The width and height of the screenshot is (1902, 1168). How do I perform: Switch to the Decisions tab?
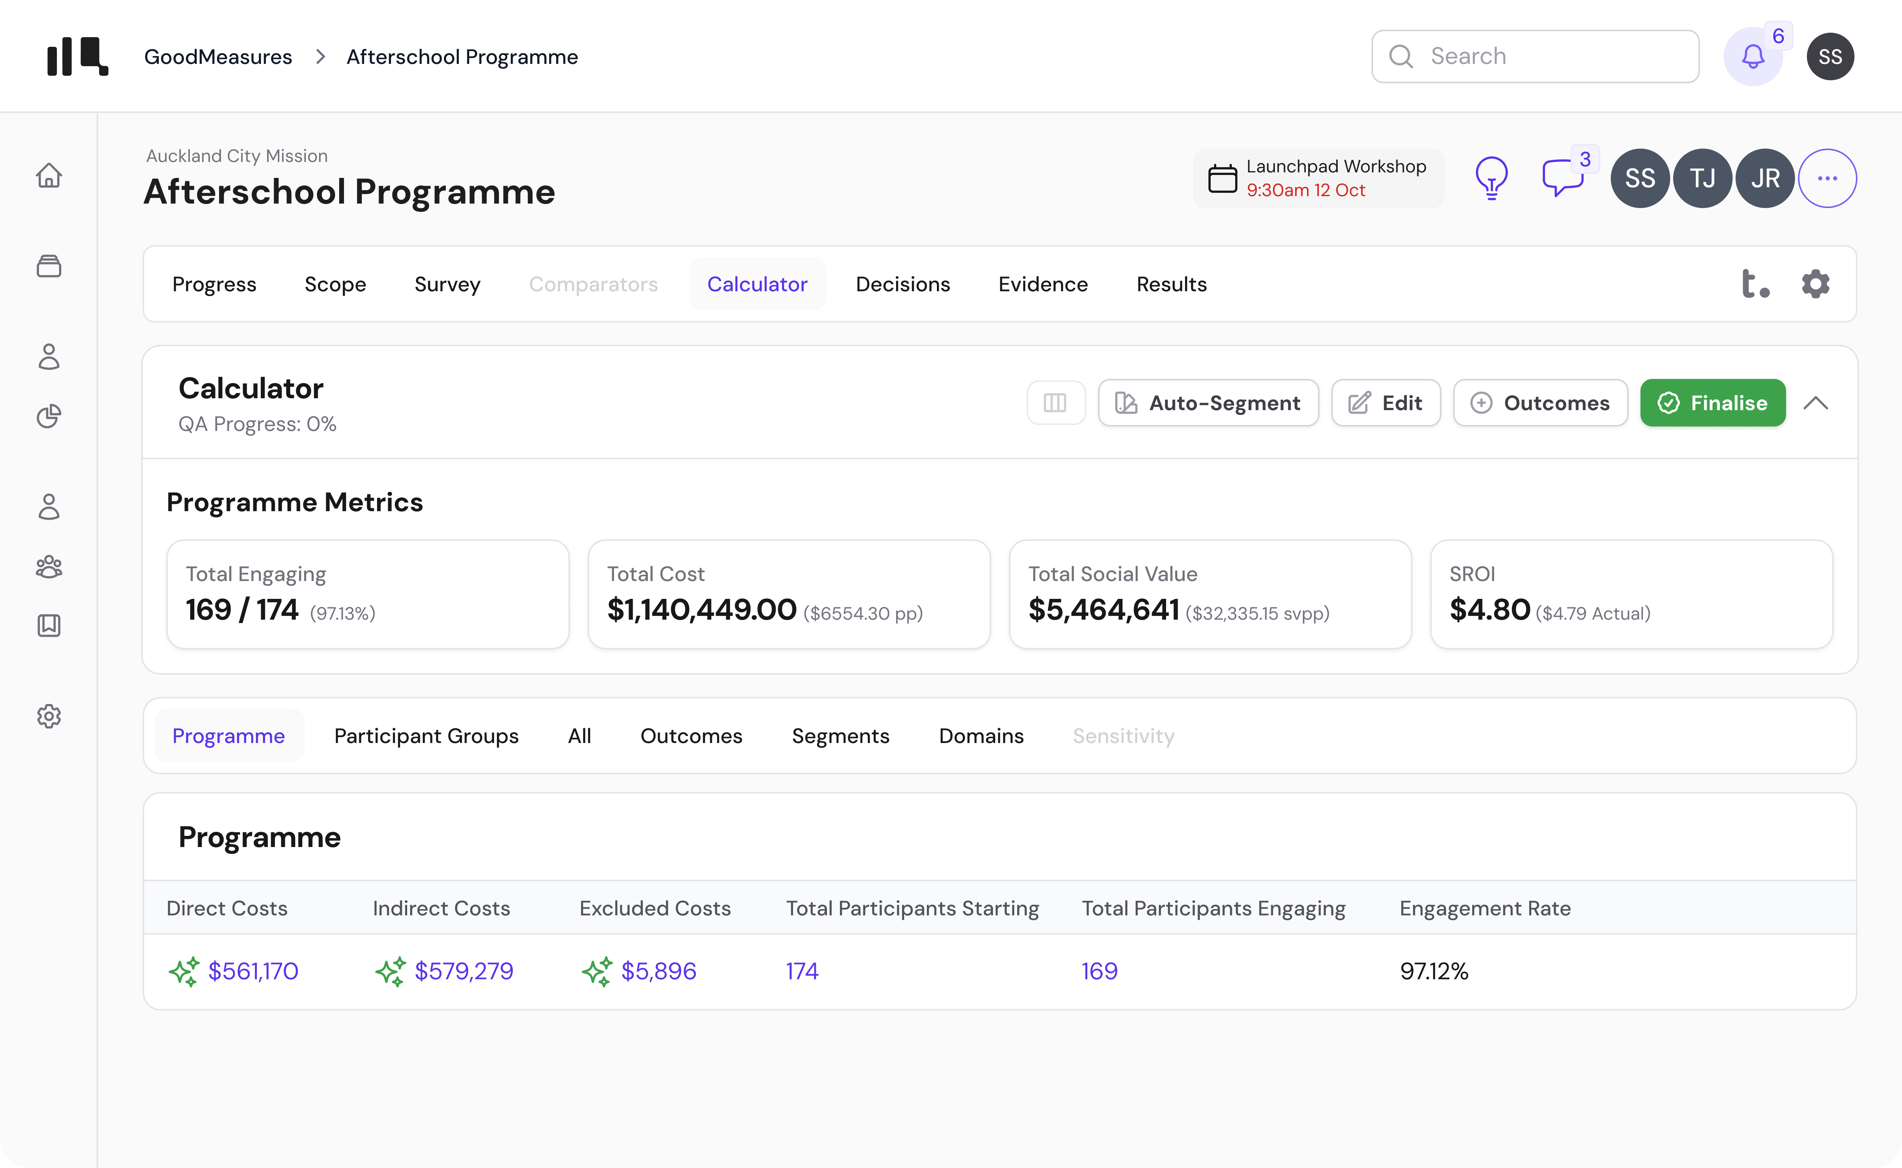coord(903,284)
